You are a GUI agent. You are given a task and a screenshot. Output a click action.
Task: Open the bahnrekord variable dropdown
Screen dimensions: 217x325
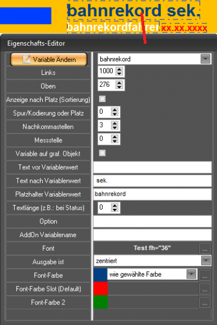tap(206, 59)
